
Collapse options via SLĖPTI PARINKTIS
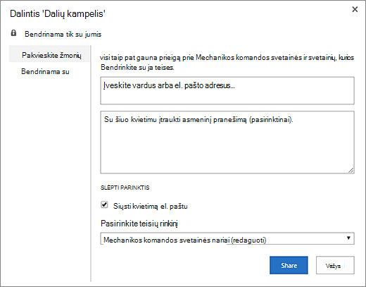125,188
